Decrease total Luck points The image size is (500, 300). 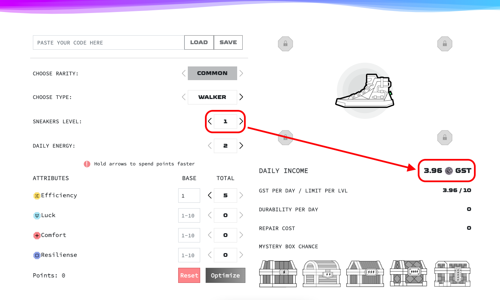[210, 215]
